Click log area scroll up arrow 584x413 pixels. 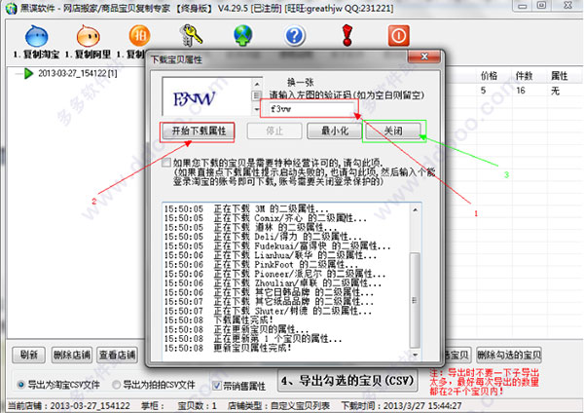tap(415, 209)
